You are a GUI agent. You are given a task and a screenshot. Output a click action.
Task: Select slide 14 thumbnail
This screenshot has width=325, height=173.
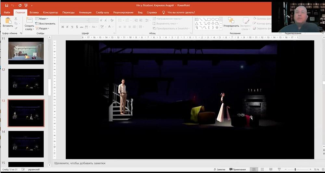point(26,144)
